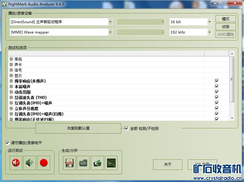The height and width of the screenshot is (182, 244).
Task: Expand the 显示 tree node
Action: (11, 75)
